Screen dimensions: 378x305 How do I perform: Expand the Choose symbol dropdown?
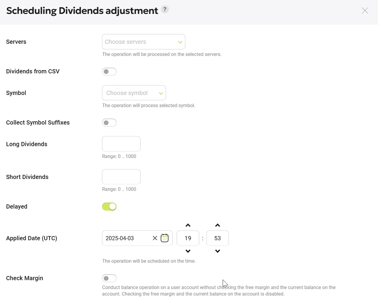pos(134,93)
